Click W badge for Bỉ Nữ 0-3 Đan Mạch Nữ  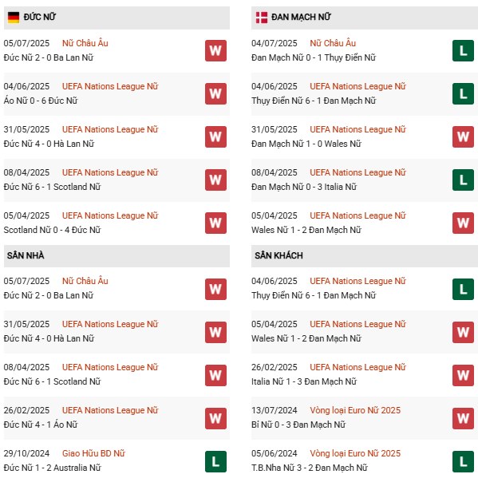click(x=463, y=418)
